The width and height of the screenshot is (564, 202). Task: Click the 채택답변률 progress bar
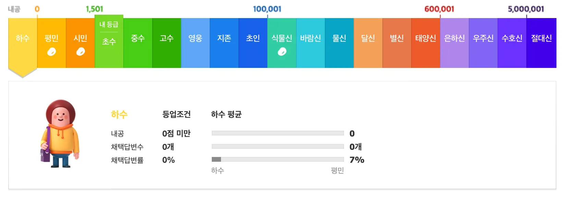[278, 159]
